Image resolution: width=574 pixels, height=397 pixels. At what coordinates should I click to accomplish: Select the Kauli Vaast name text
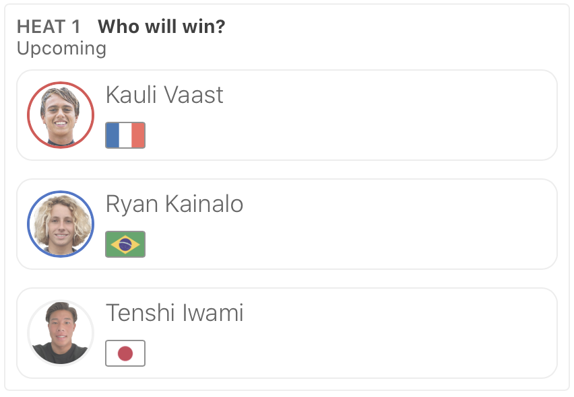tap(164, 95)
